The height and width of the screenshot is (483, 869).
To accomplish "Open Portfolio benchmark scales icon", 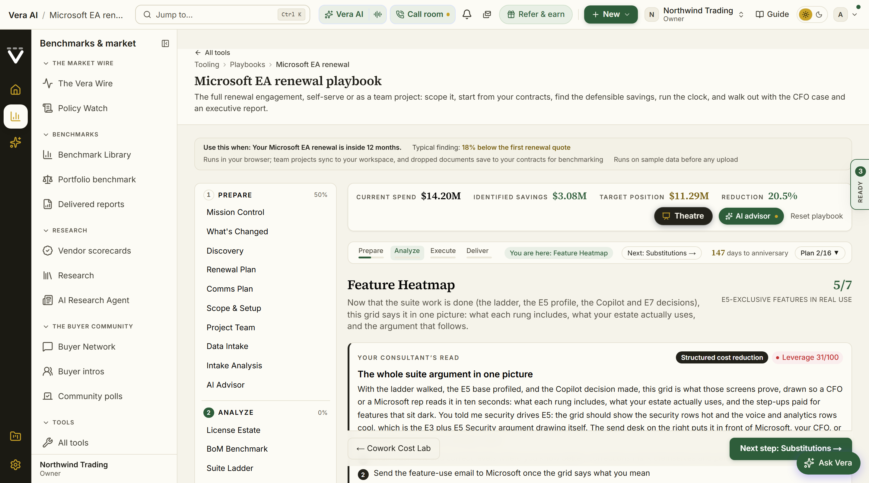I will (48, 180).
